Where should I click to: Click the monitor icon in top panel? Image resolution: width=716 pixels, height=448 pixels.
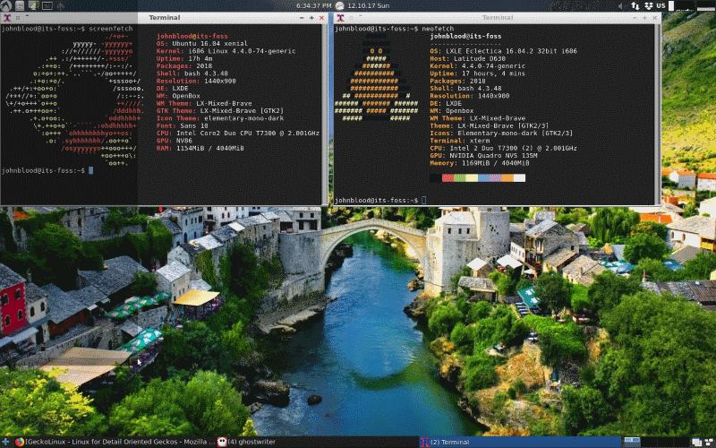[33, 5]
